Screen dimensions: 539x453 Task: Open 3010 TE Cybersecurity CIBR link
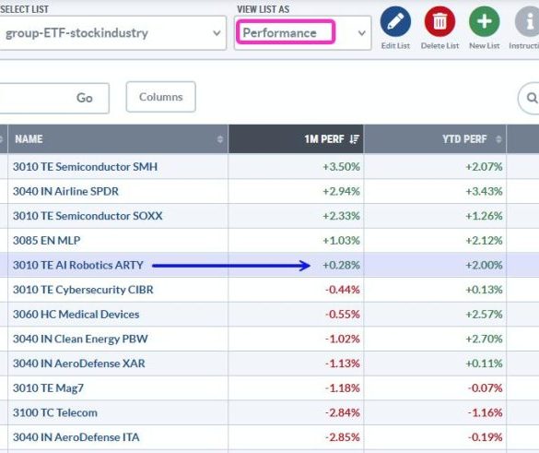click(x=83, y=290)
